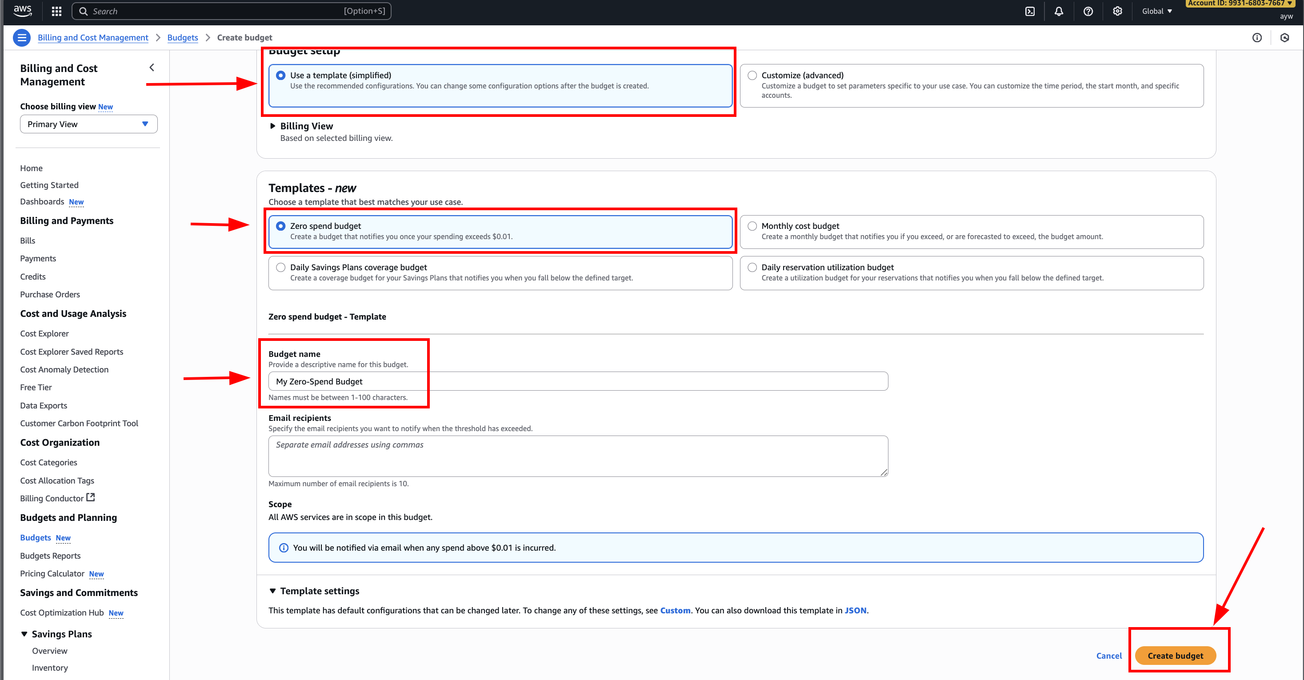Toggle the hamburger side navigation button
The image size is (1304, 680).
22,37
